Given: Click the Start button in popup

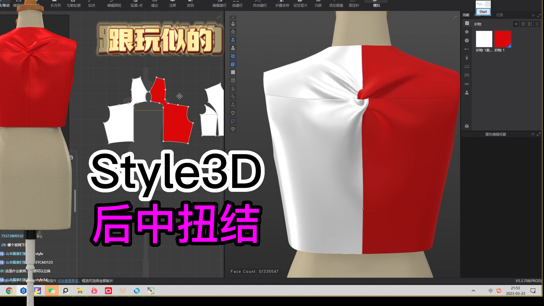Looking at the screenshot, I should pyautogui.click(x=483, y=12).
